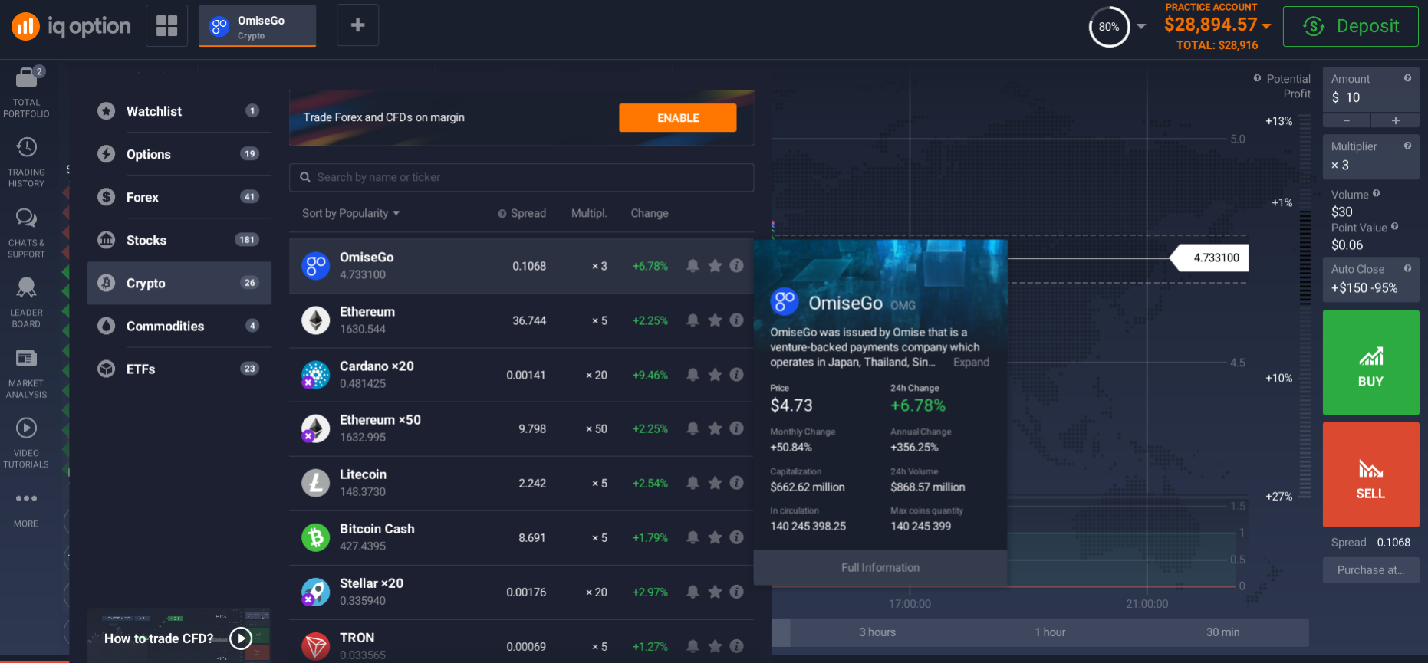Toggle the alert bell for Cardano ×20
The width and height of the screenshot is (1428, 663).
[693, 375]
